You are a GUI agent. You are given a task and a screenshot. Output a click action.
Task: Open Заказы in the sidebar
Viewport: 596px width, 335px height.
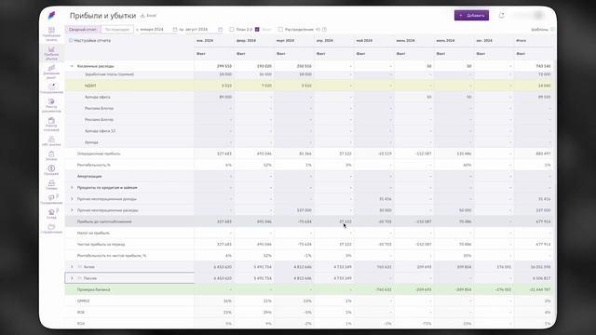51,155
